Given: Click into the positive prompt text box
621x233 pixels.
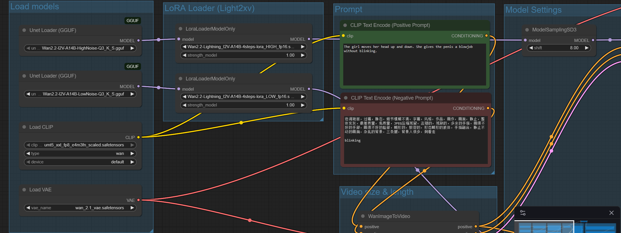Looking at the screenshot, I should coord(415,64).
